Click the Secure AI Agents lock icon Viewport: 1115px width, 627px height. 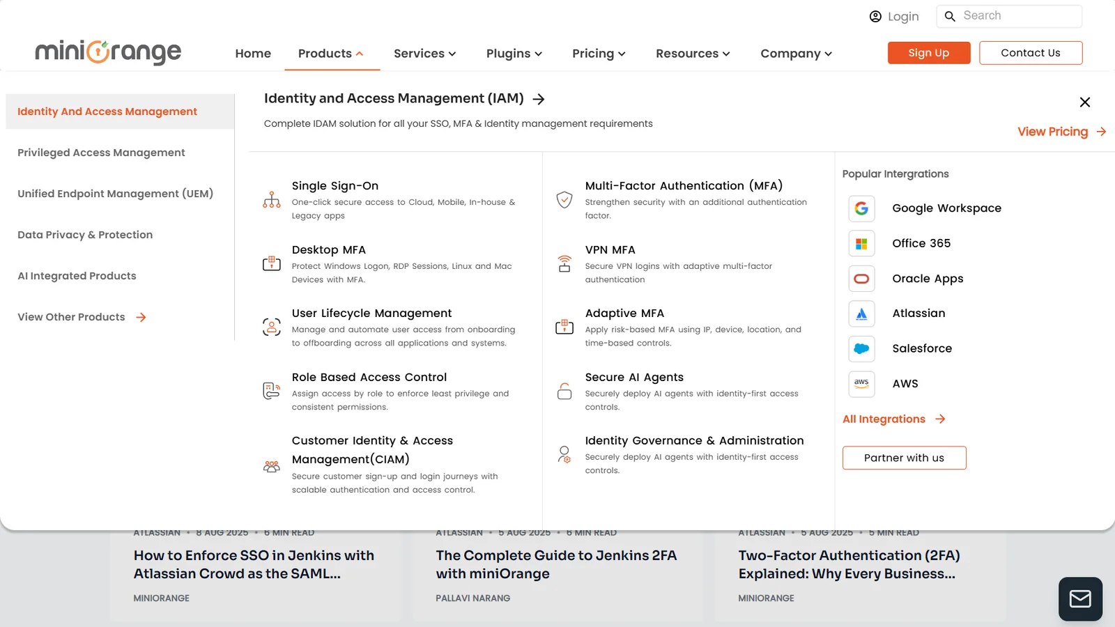pos(564,391)
